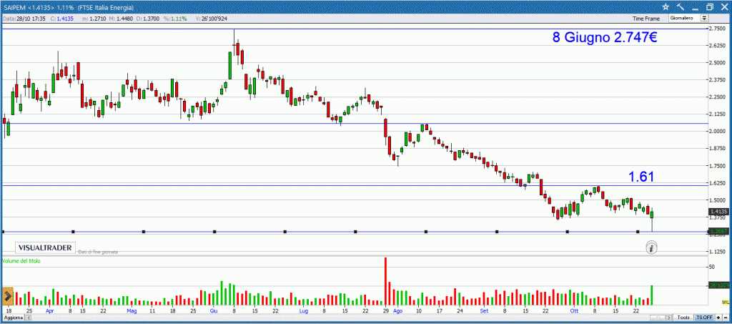
Task: Click the current price tag 1.4135 on axis
Action: click(x=718, y=212)
